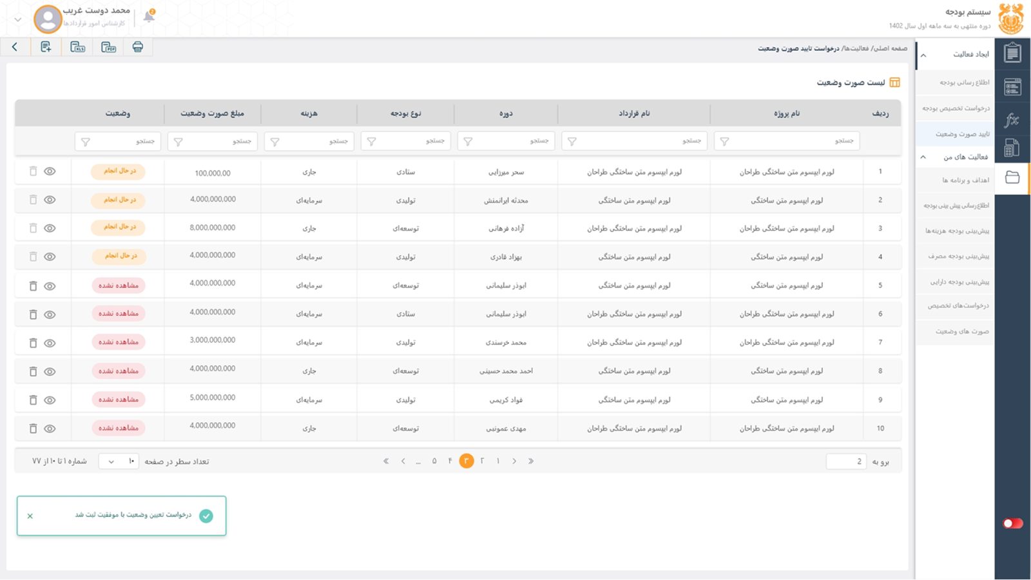Viewport: 1031px width, 580px height.
Task: Delete row 7 محمد خرسندی trash icon
Action: 33,343
